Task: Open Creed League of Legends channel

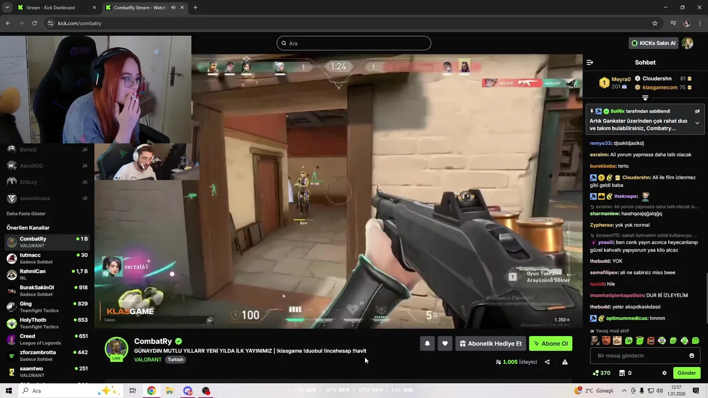Action: pyautogui.click(x=47, y=339)
